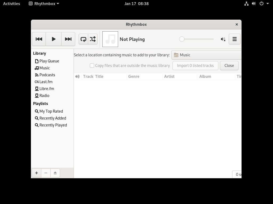
Task: Sort by Artist column header
Action: pos(180,76)
